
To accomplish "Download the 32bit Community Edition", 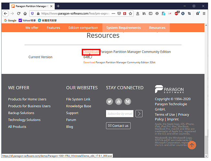I will pyautogui.click(x=89, y=62).
